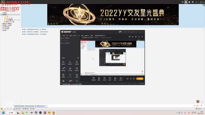This screenshot has width=205, height=115.
Task: Click the camera record icon beside the start-broadcast button
Action: 127,79
